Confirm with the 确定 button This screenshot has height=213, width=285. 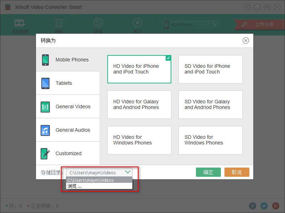(x=208, y=172)
